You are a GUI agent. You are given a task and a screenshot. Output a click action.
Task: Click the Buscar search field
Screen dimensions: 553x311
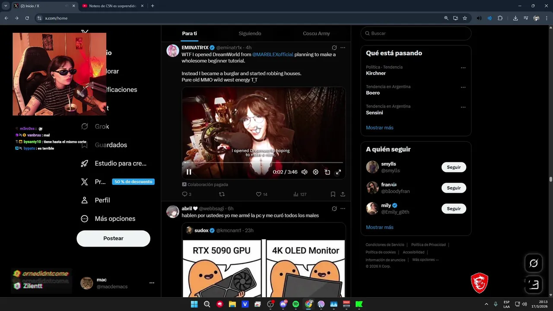416,33
